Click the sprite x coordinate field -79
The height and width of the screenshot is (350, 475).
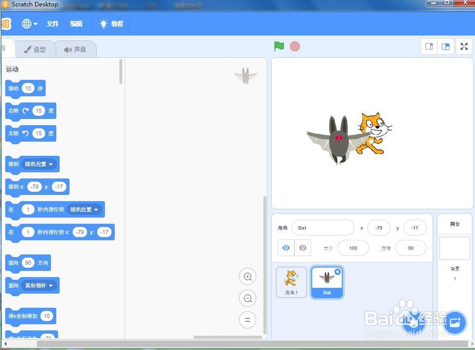(379, 228)
